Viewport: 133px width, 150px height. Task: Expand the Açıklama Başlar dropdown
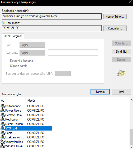pos(32,53)
